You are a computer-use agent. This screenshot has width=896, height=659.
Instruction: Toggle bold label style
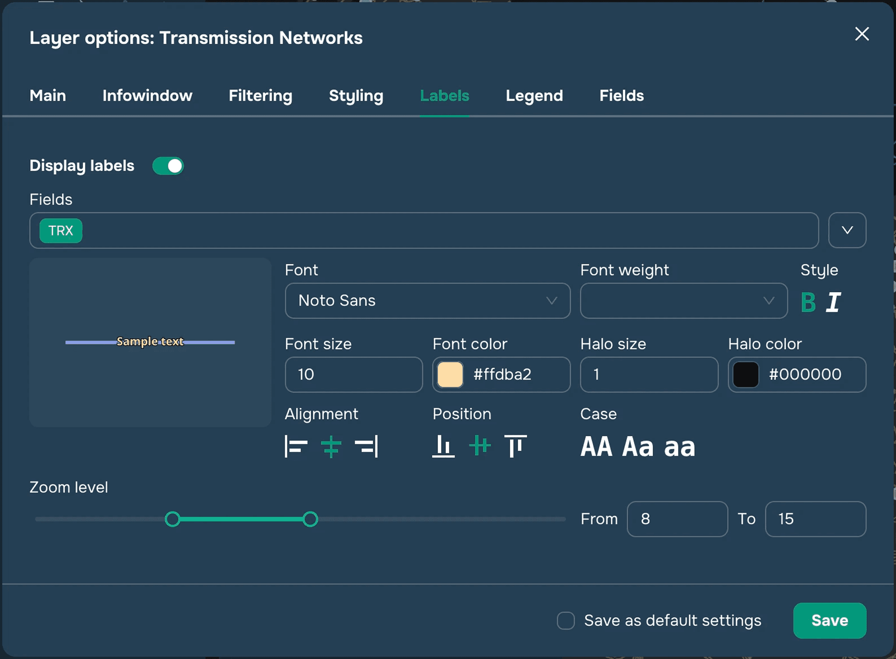808,302
